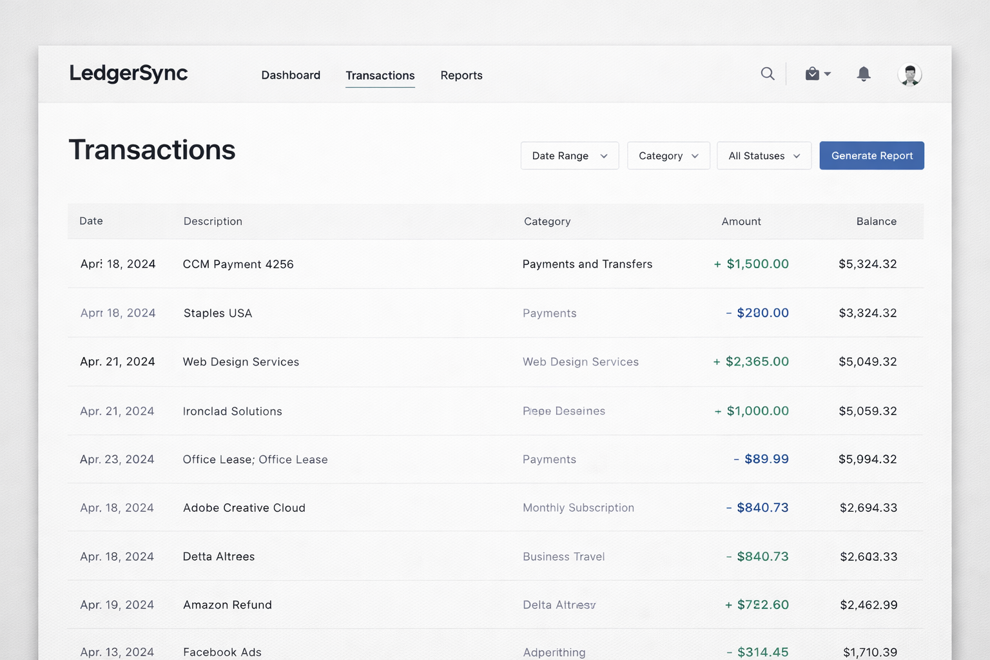Open the CCM Payment 4256 transaction
The image size is (990, 660).
tap(238, 264)
